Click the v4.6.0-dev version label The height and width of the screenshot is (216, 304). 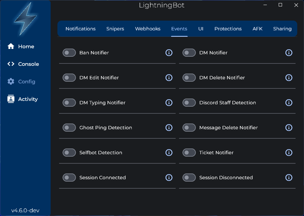click(x=25, y=210)
